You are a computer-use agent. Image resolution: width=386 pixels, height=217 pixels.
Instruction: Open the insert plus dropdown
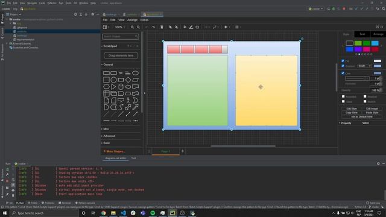227,27
